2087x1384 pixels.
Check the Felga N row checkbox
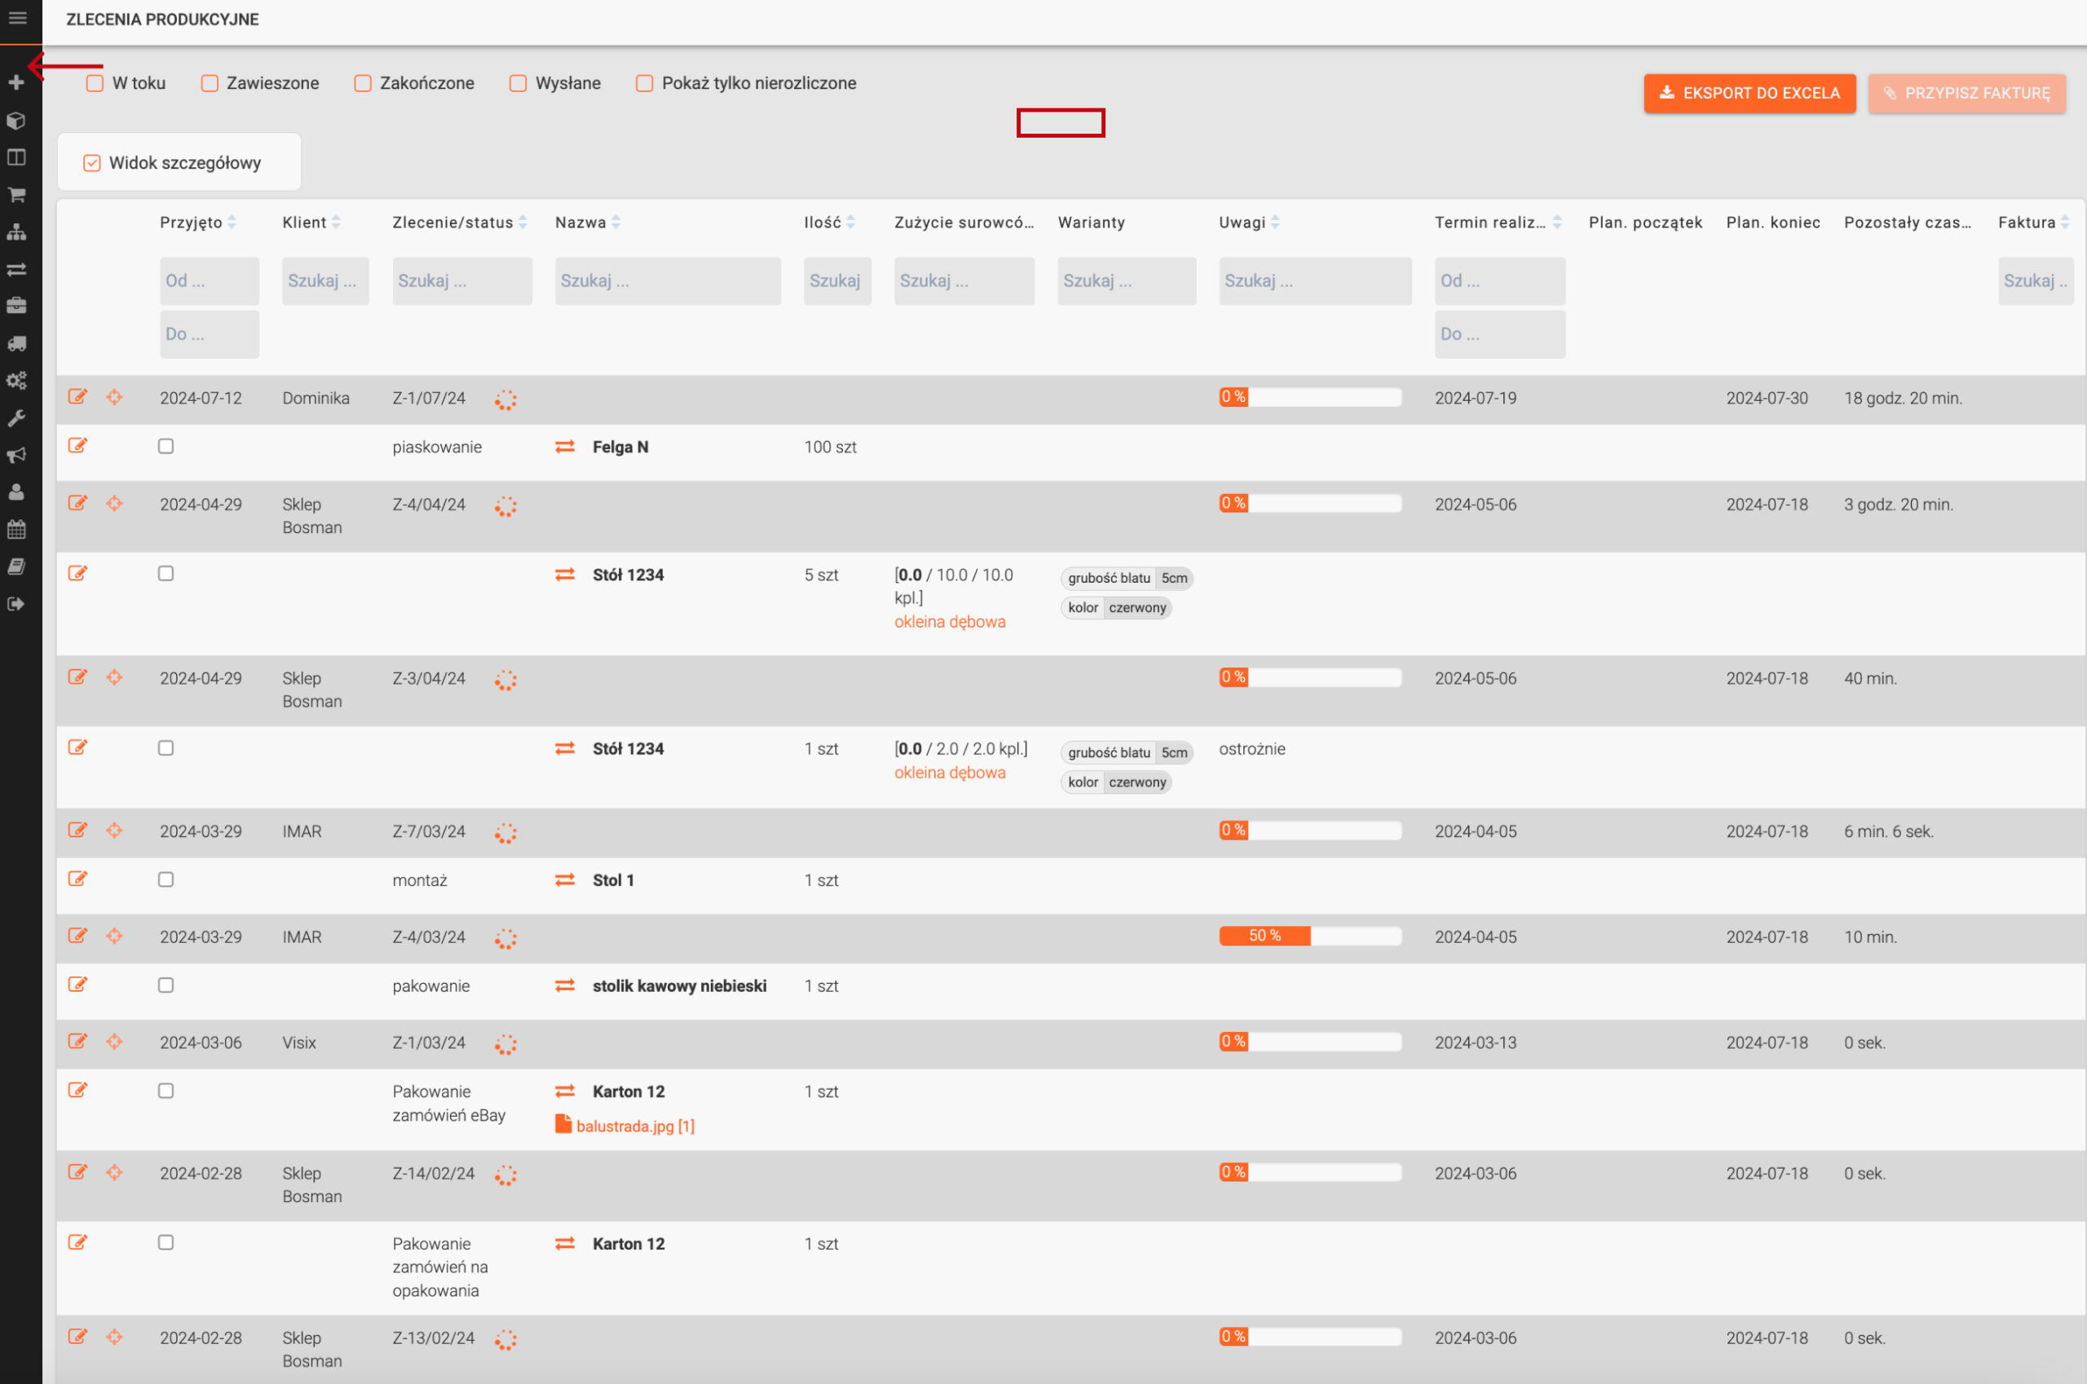(x=166, y=447)
